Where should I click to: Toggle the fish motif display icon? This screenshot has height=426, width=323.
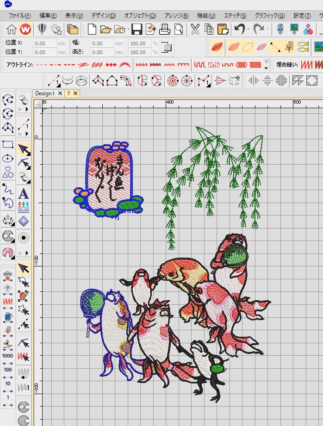click(x=303, y=47)
